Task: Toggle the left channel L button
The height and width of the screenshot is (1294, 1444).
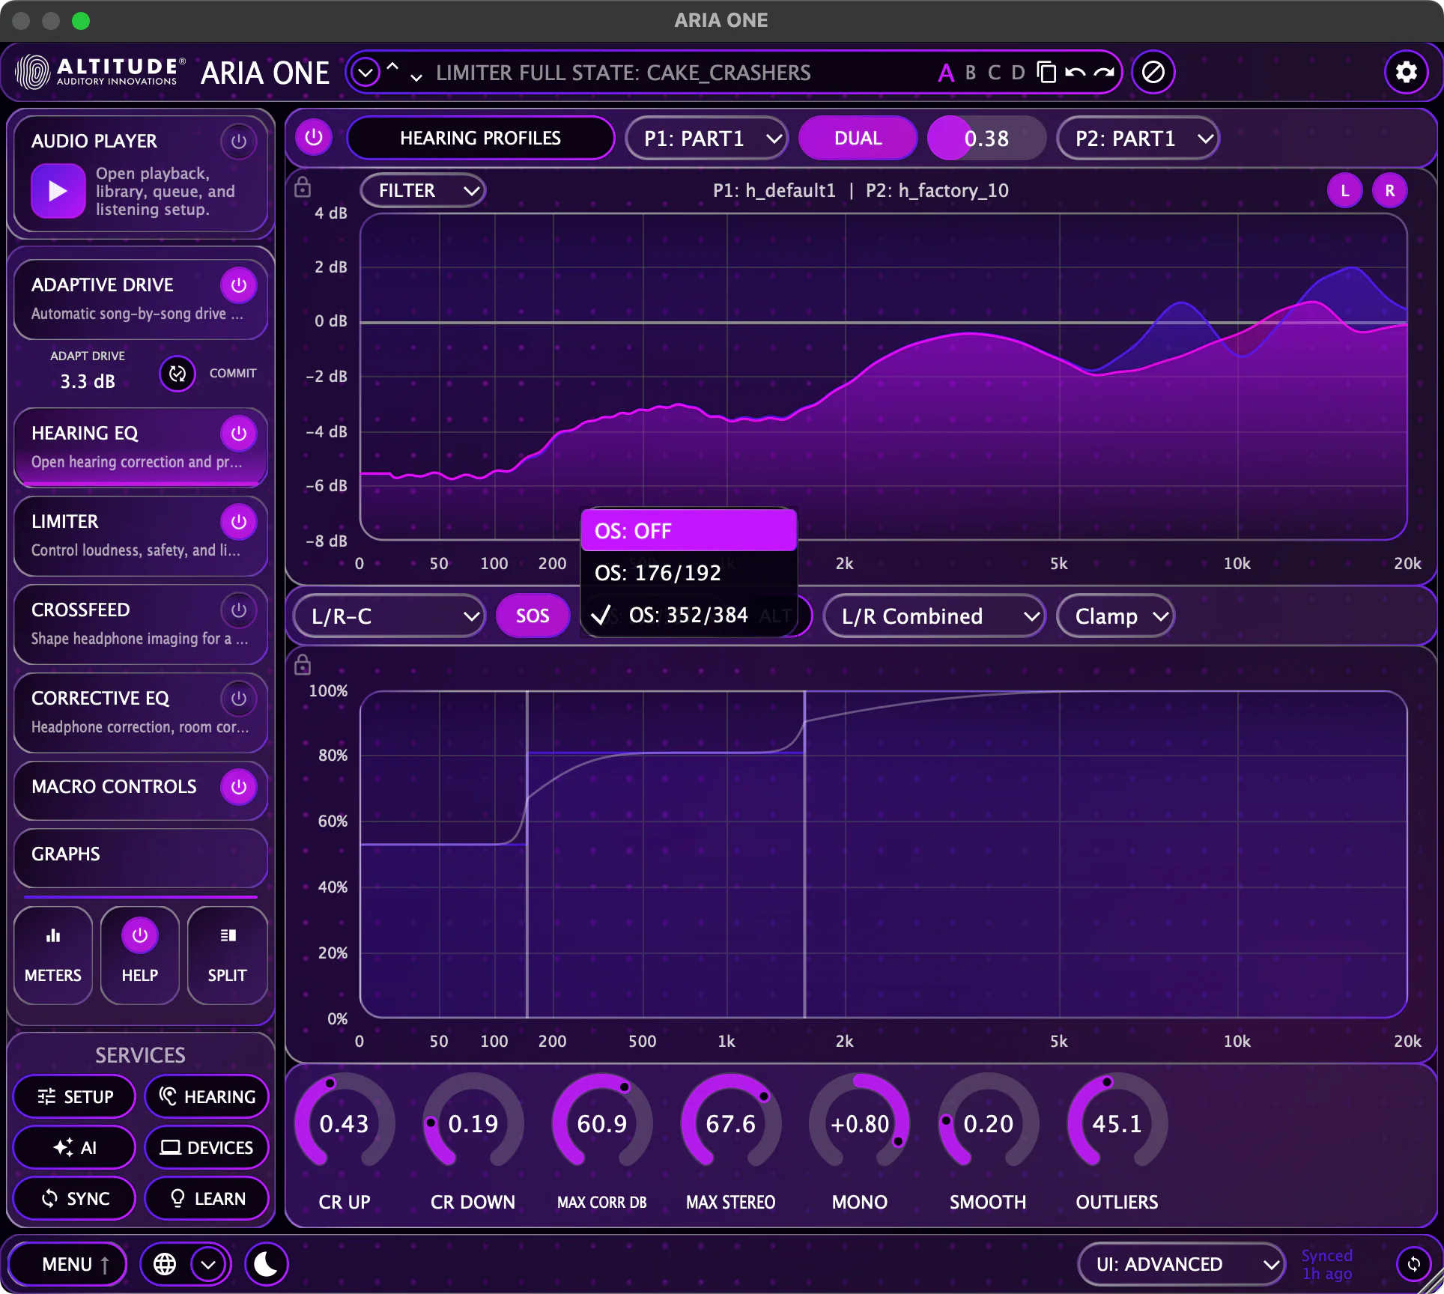Action: [1345, 190]
